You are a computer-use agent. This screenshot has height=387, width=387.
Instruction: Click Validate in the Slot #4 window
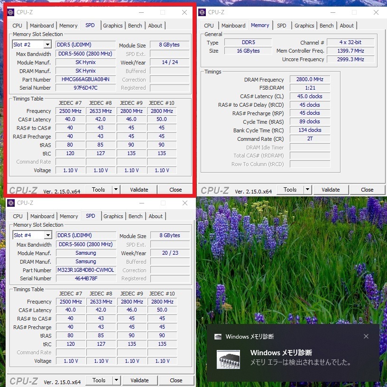pos(140,380)
